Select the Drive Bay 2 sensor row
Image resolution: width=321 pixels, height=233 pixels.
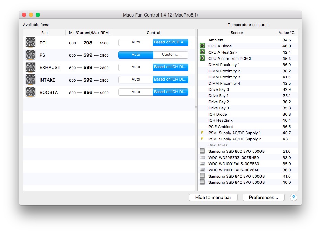pyautogui.click(x=248, y=102)
